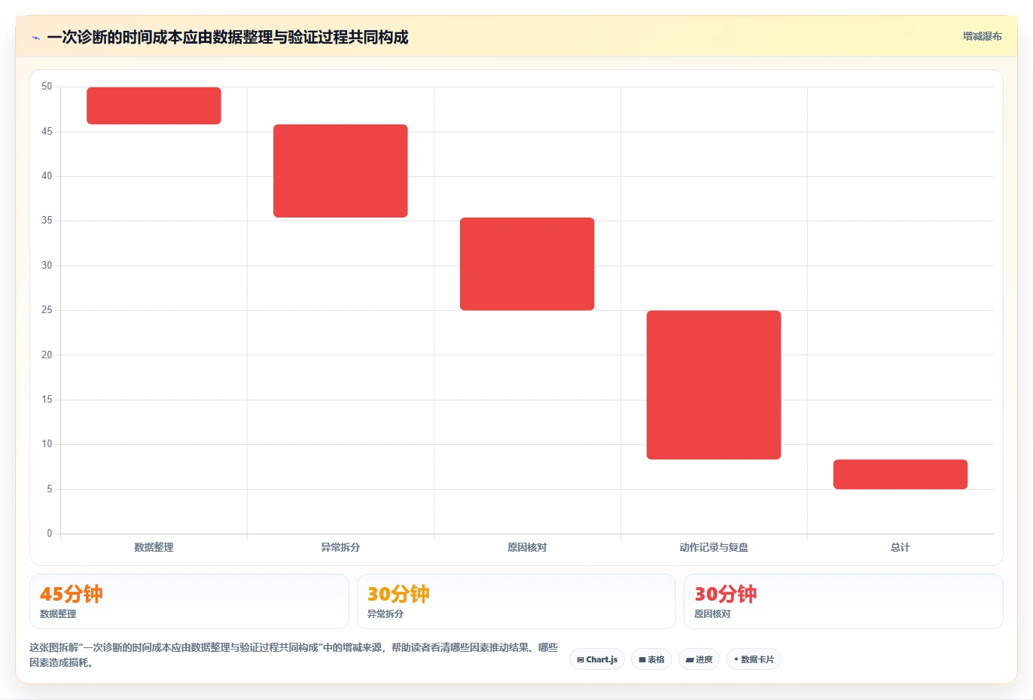Click y-axis value 45
This screenshot has width=1033, height=700.
tap(47, 132)
